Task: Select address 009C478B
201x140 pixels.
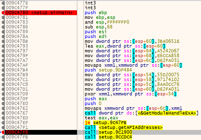Action: pos(17,41)
